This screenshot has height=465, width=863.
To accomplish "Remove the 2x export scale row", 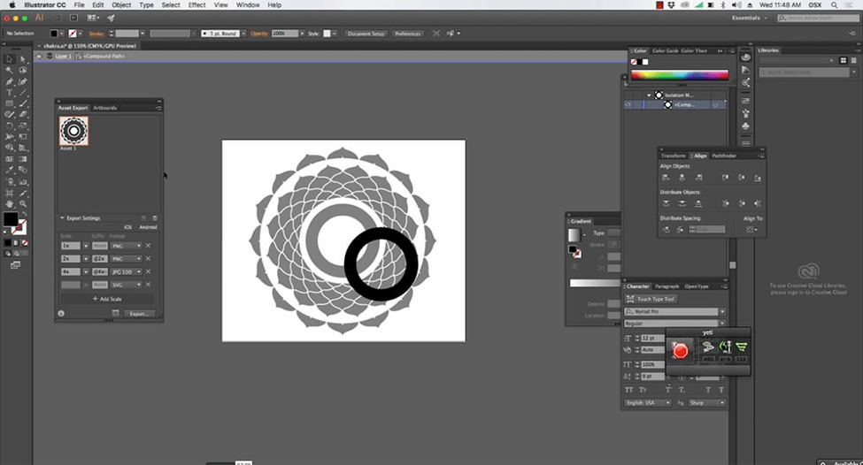I will pyautogui.click(x=148, y=258).
